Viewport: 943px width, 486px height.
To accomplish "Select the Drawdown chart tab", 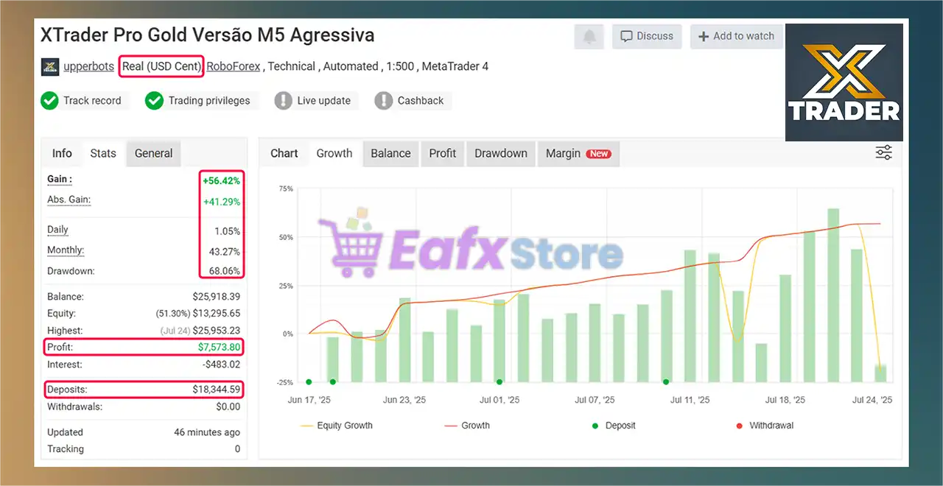I will click(x=501, y=153).
